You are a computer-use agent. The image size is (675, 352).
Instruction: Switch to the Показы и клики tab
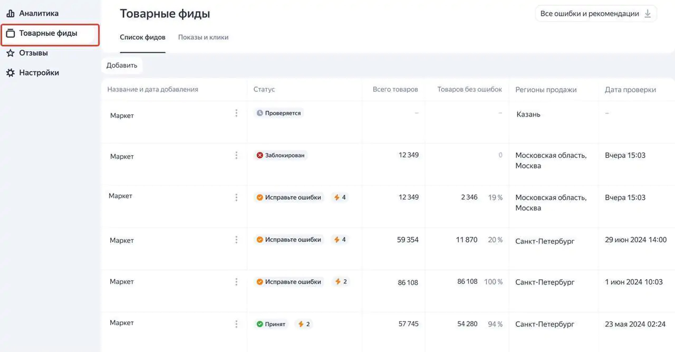coord(203,37)
